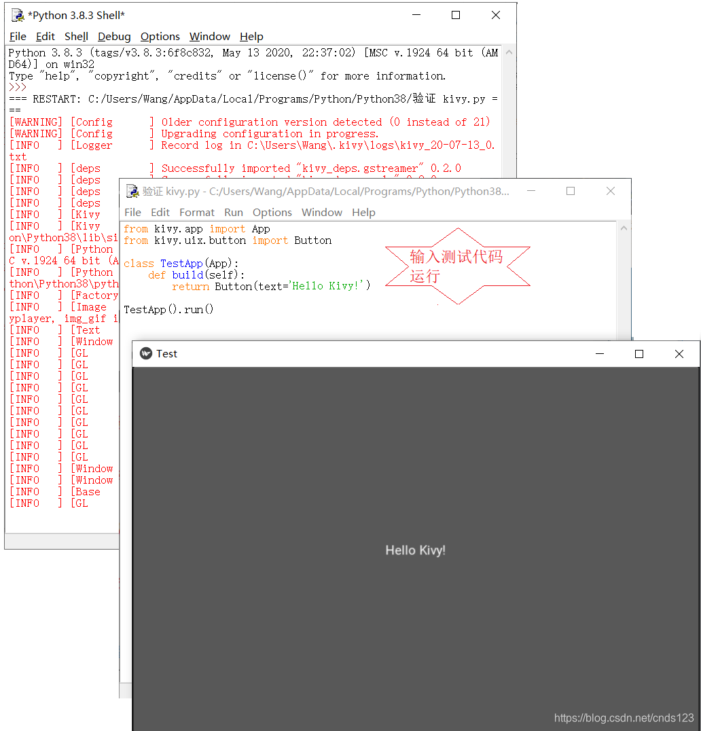Click the Python icon in editor title bar
Viewport: 701px width, 731px height.
click(x=132, y=191)
